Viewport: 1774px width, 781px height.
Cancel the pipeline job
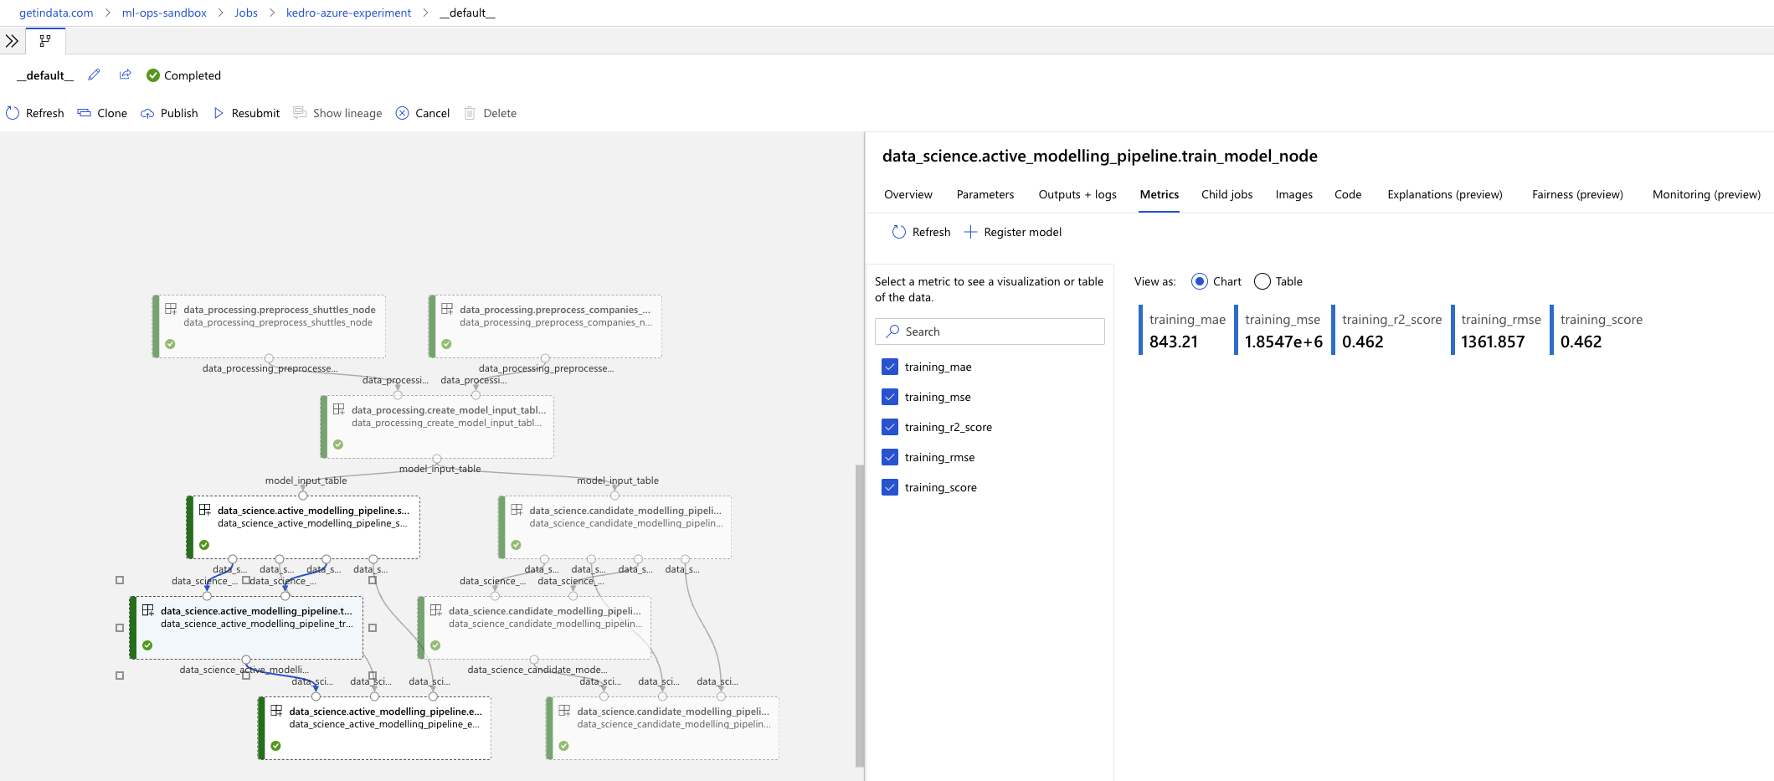click(x=423, y=113)
